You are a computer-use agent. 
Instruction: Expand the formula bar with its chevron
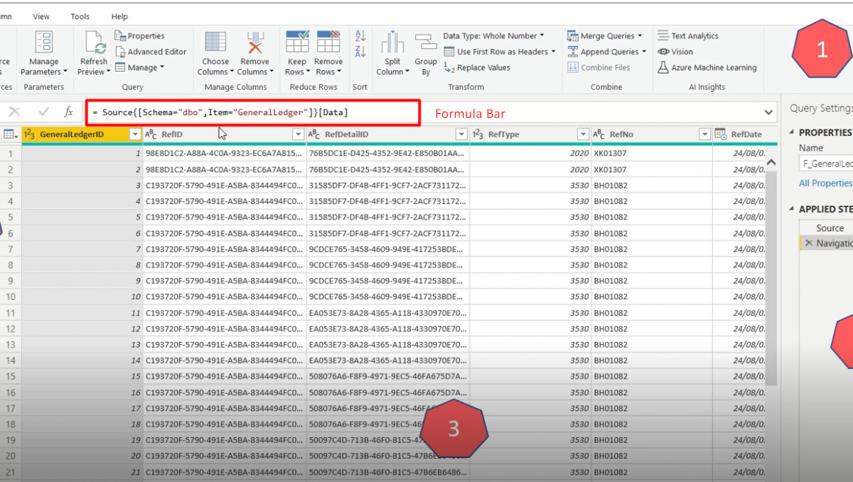(x=768, y=112)
